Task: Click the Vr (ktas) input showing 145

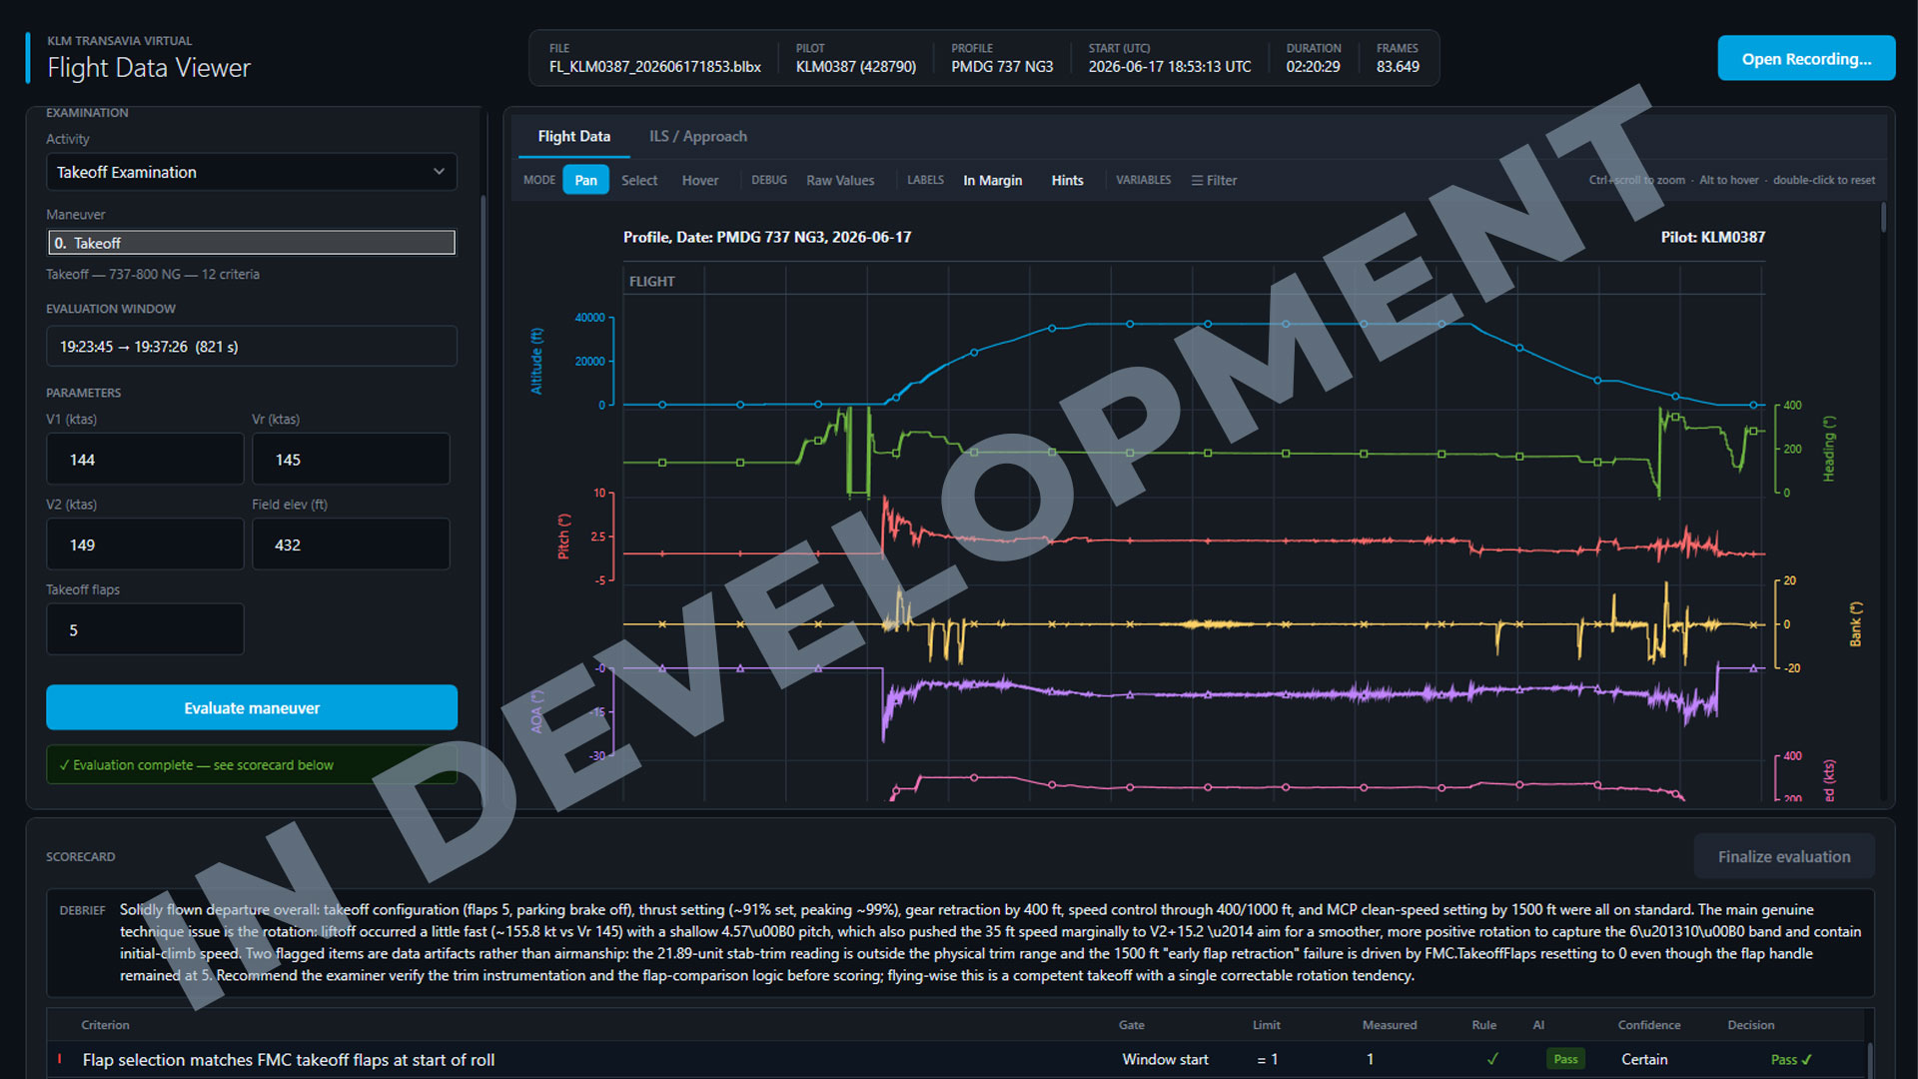Action: (351, 460)
